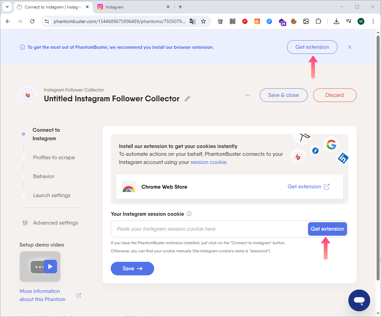Click the first extension icon in the toolbar
Screen dimensions: 381x317
pyautogui.click(x=220, y=21)
